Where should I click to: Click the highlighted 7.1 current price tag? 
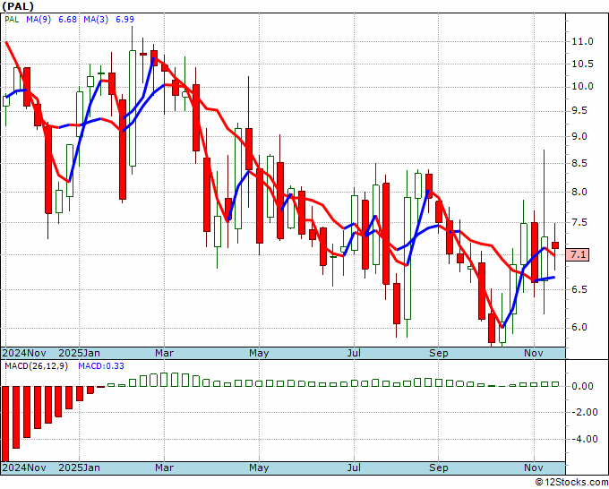[x=578, y=254]
